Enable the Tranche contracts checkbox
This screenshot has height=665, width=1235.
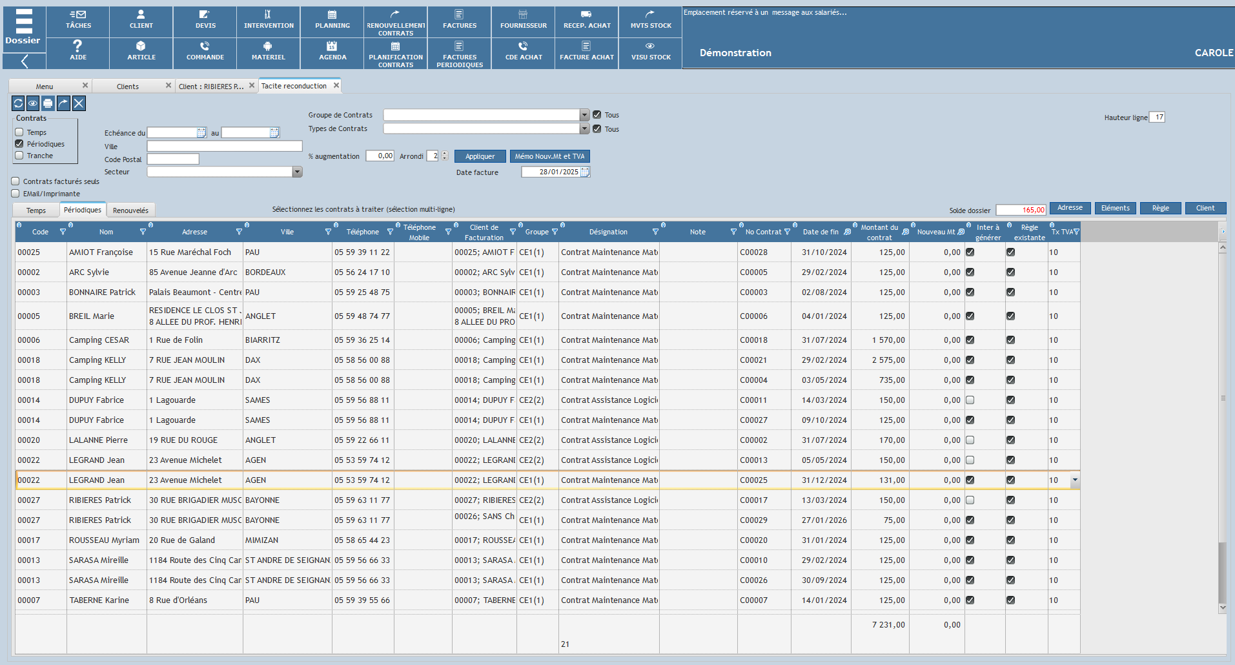click(x=19, y=155)
